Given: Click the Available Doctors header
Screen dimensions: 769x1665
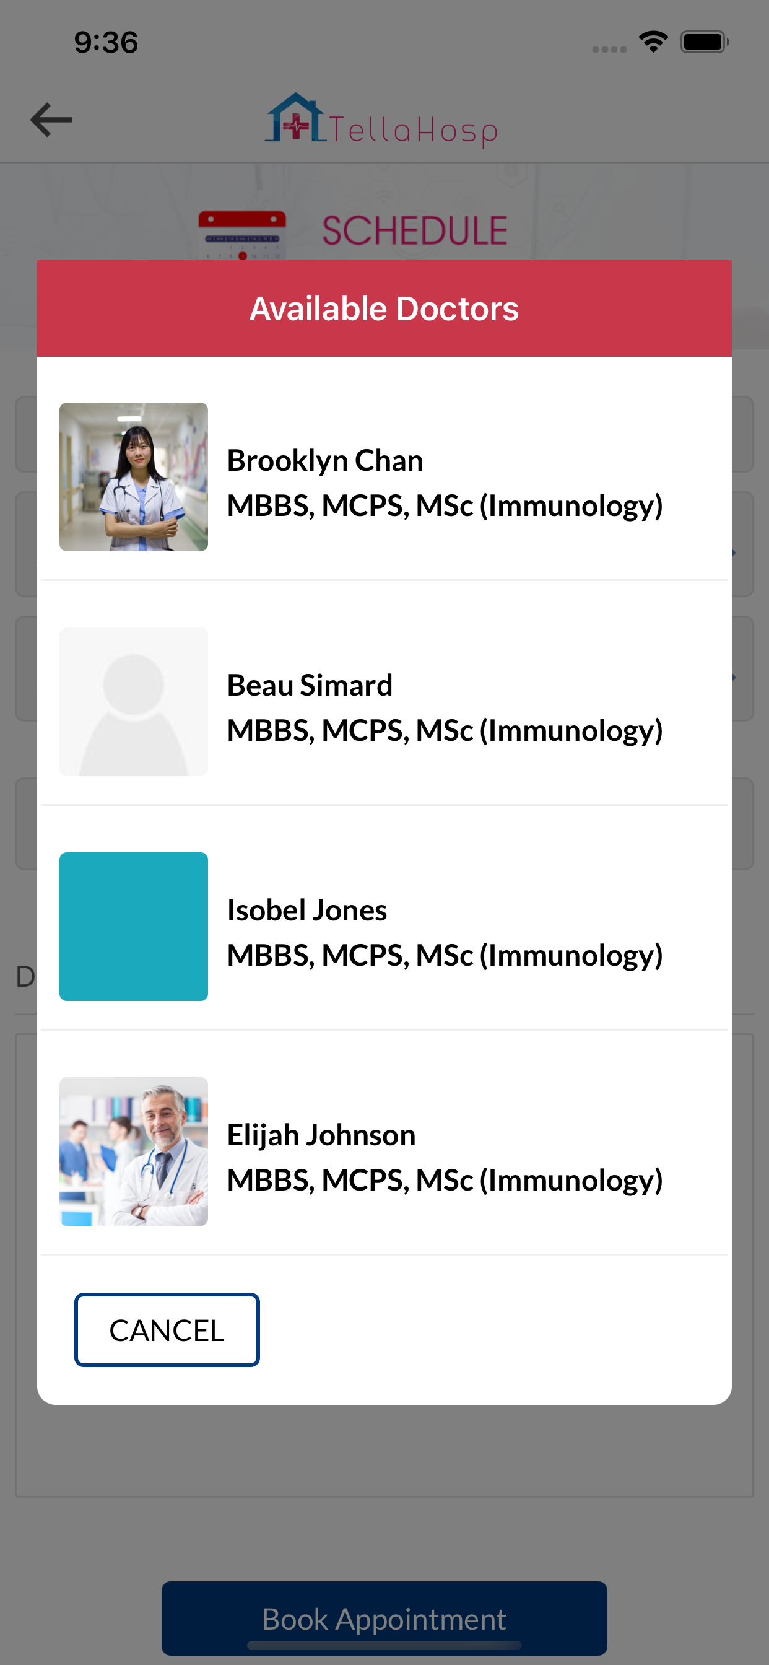Looking at the screenshot, I should (x=384, y=308).
